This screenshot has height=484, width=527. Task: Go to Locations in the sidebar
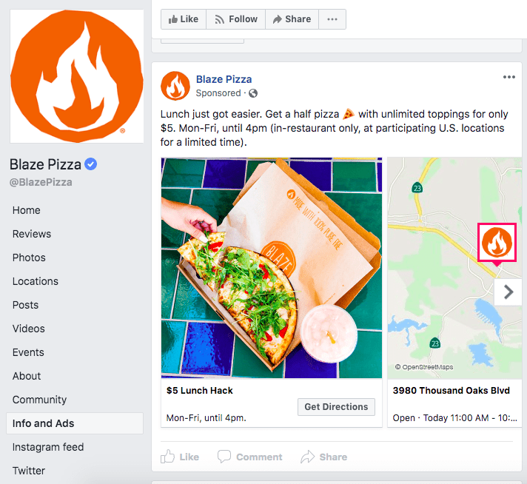tap(36, 281)
